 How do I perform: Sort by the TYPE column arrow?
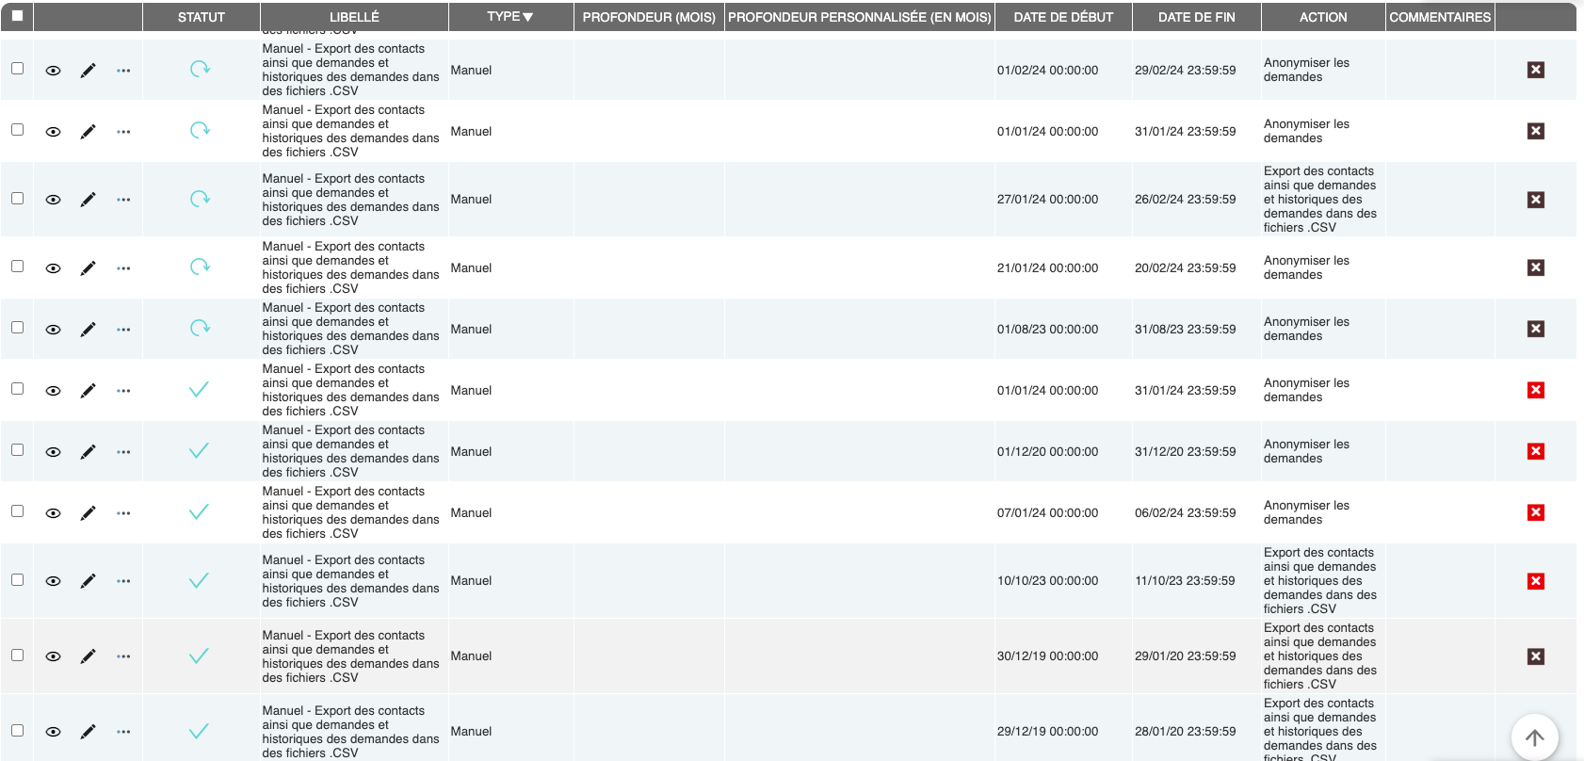point(527,17)
